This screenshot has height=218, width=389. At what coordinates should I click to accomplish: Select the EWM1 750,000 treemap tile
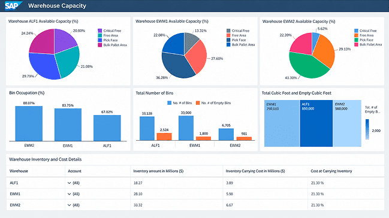[282, 123]
